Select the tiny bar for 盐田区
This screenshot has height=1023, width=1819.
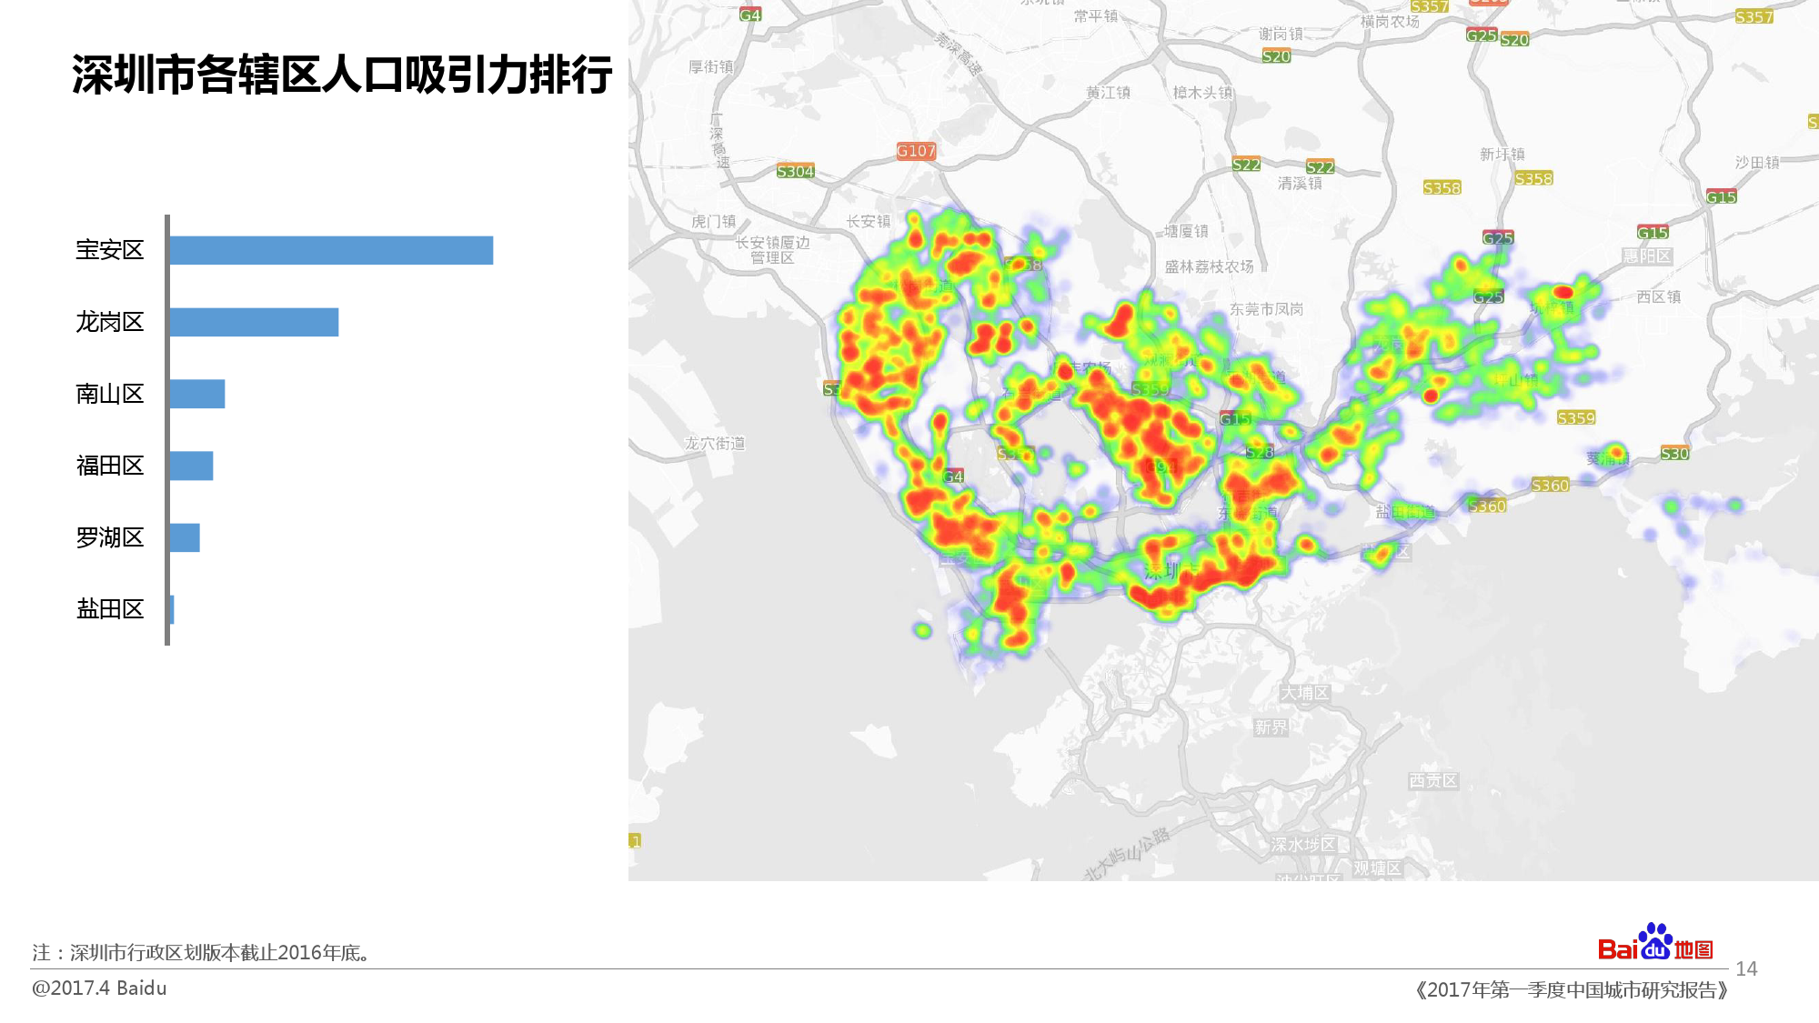(x=172, y=609)
